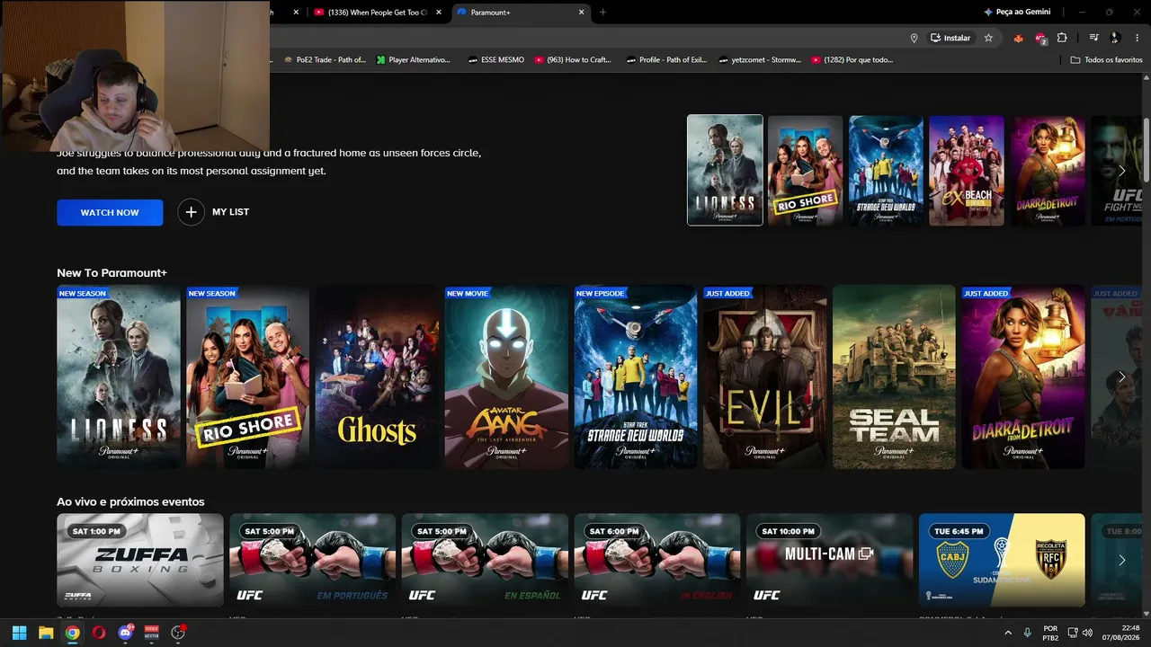This screenshot has width=1151, height=647.
Task: Click Google Chrome taskbar icon
Action: coord(72,633)
